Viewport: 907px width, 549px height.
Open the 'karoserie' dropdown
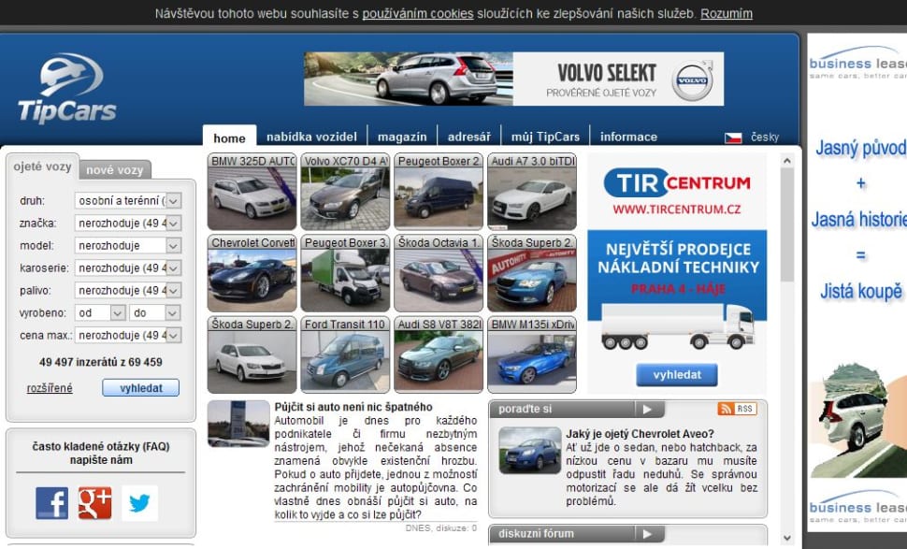click(x=128, y=267)
